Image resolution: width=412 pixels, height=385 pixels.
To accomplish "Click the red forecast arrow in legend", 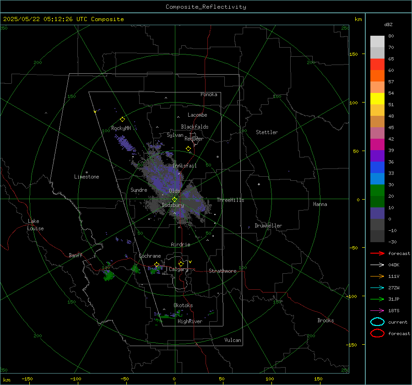I will point(377,253).
